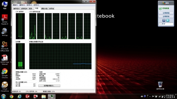Click the status bar 處理程序: 81 entry
177x99 pixels.
pyautogui.click(x=17, y=92)
